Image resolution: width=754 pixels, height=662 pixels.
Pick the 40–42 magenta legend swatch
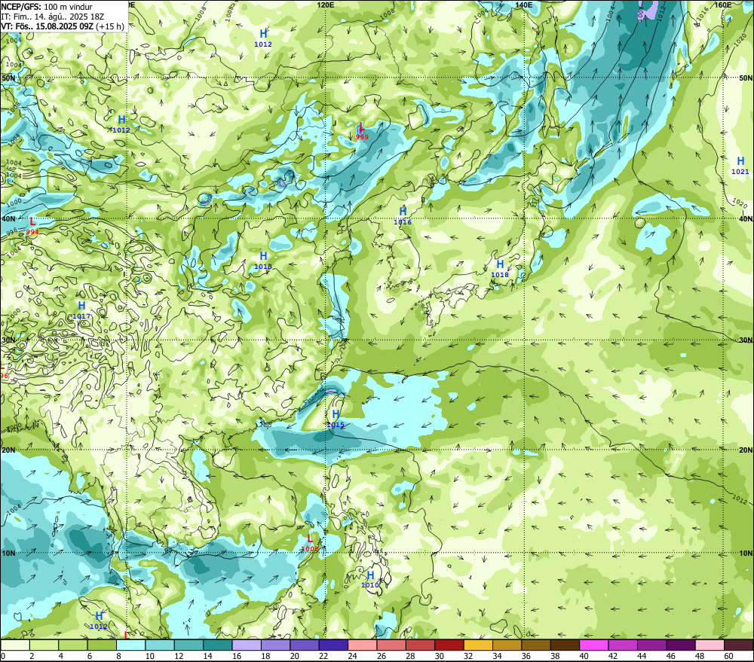click(x=594, y=645)
